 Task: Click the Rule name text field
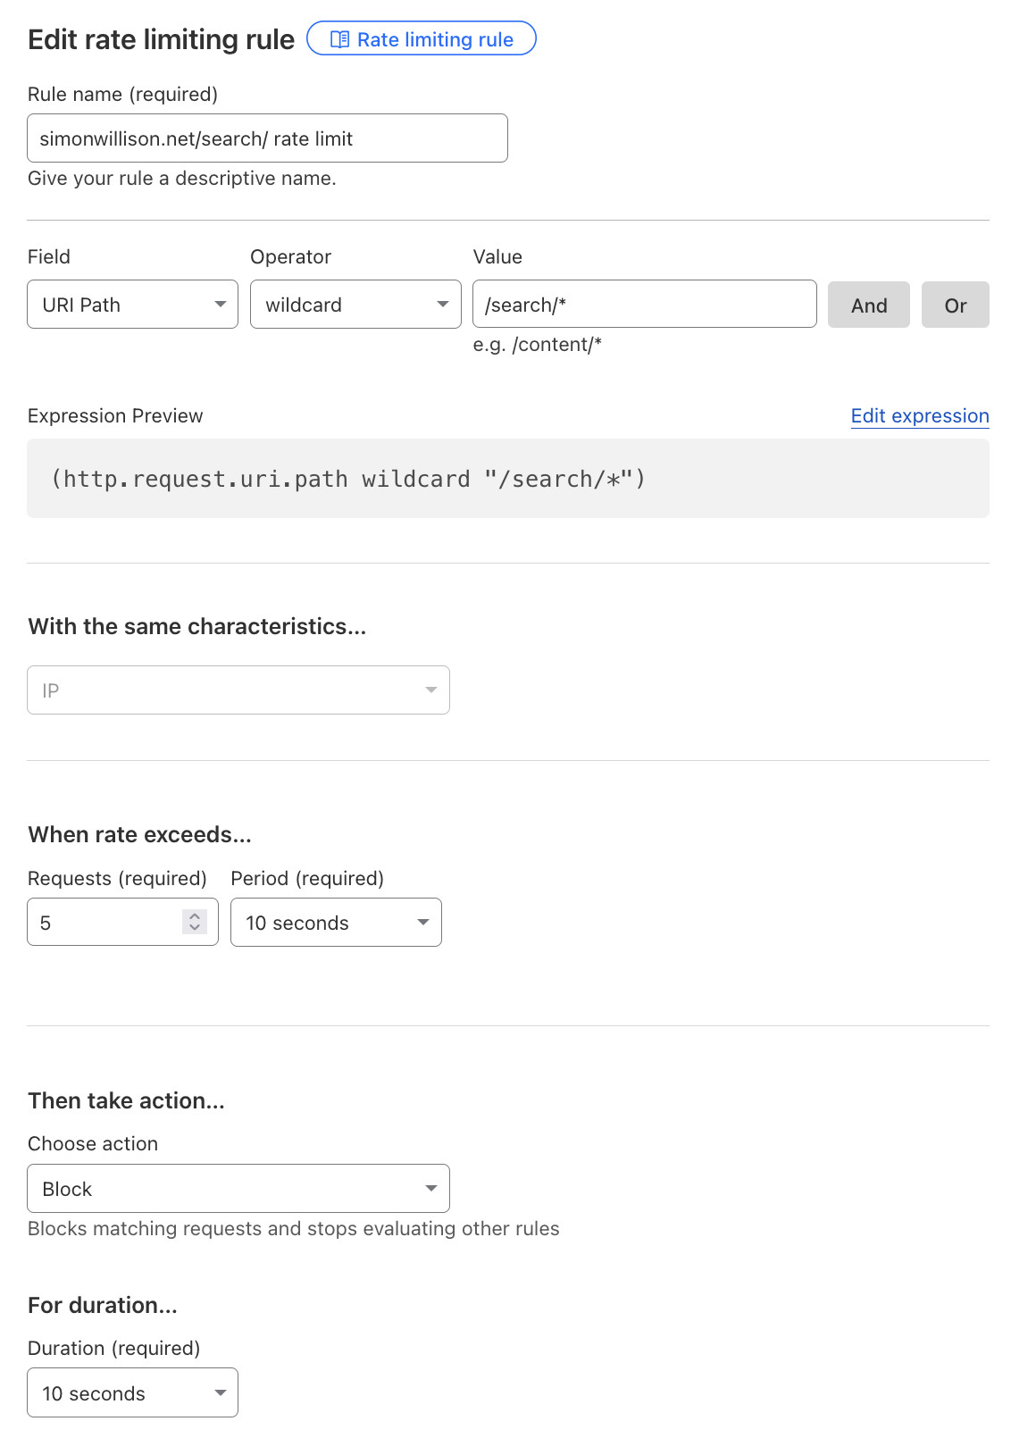[267, 138]
